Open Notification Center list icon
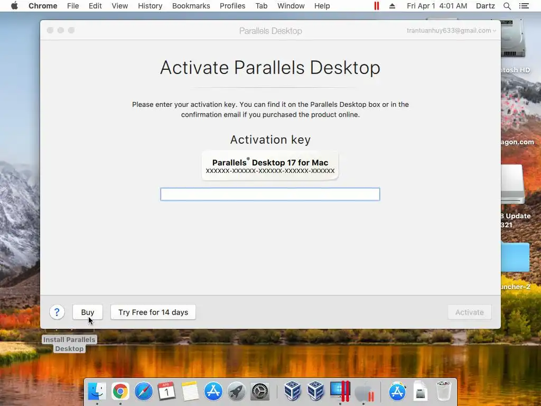Image resolution: width=541 pixels, height=406 pixels. [x=524, y=6]
